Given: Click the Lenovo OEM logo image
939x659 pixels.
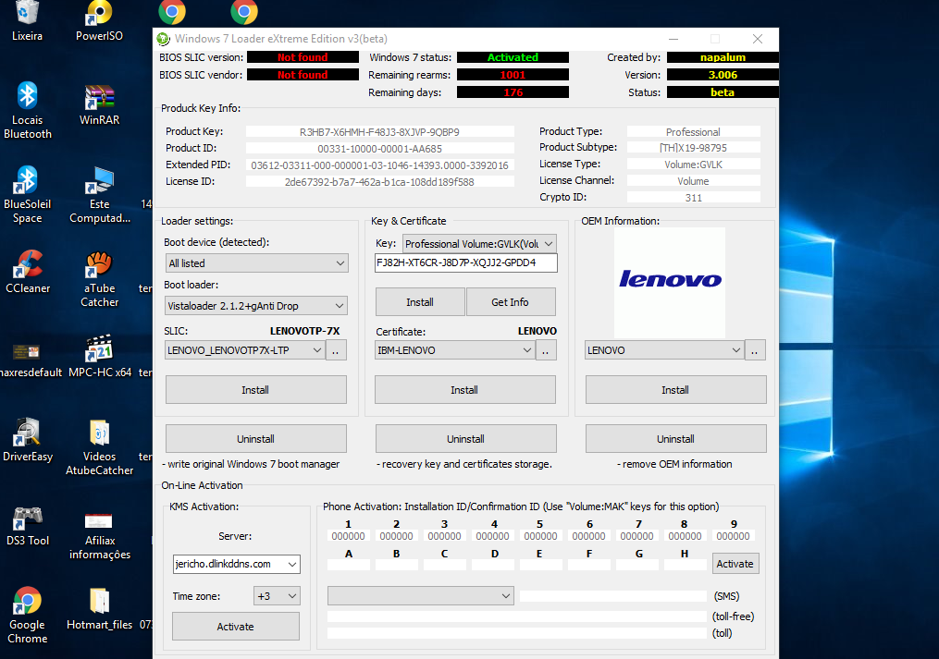Looking at the screenshot, I should [670, 283].
